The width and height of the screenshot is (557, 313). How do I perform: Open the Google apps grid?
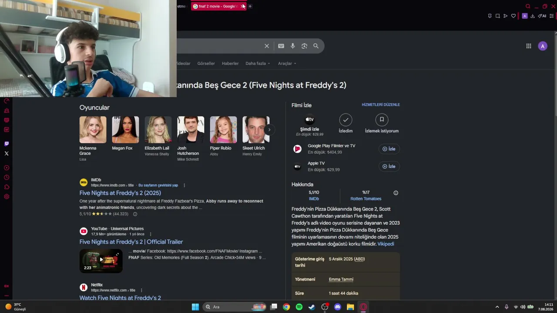[529, 46]
